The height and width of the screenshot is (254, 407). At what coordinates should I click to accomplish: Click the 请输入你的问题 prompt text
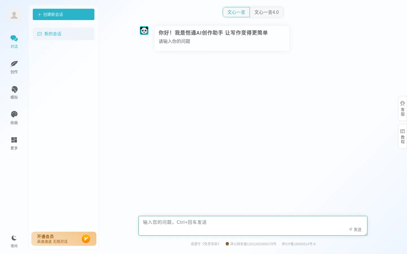(174, 41)
